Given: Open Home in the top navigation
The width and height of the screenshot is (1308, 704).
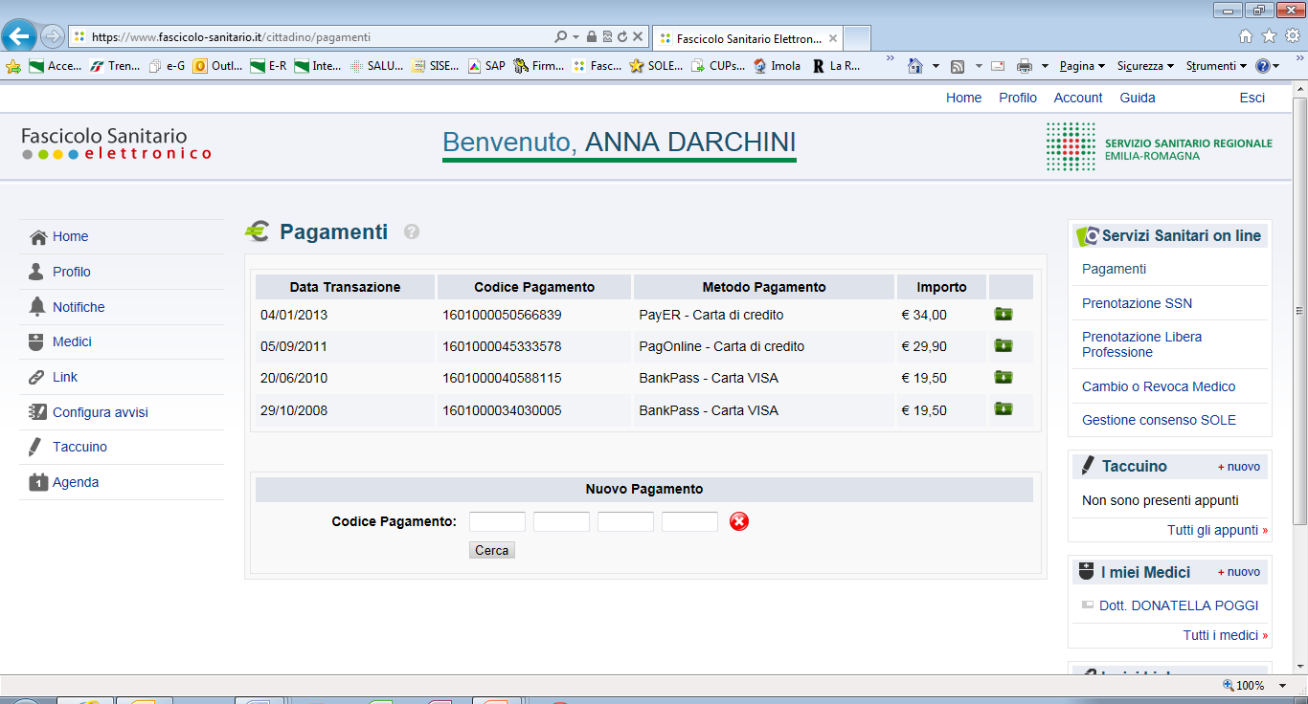Looking at the screenshot, I should pos(963,98).
